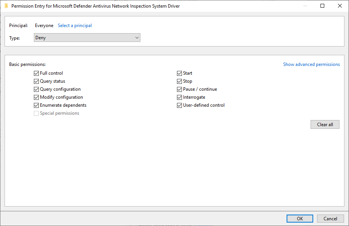Uncheck the Full control checkbox

click(36, 73)
